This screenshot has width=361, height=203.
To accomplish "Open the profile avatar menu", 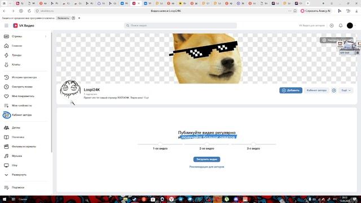I will (350, 25).
